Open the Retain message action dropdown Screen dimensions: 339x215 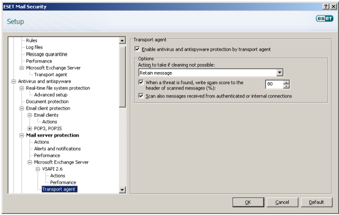(280, 73)
